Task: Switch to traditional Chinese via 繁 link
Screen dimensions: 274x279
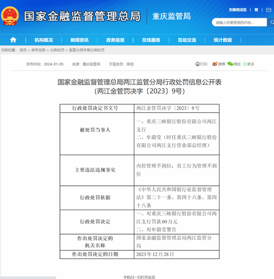Action: pyautogui.click(x=256, y=9)
